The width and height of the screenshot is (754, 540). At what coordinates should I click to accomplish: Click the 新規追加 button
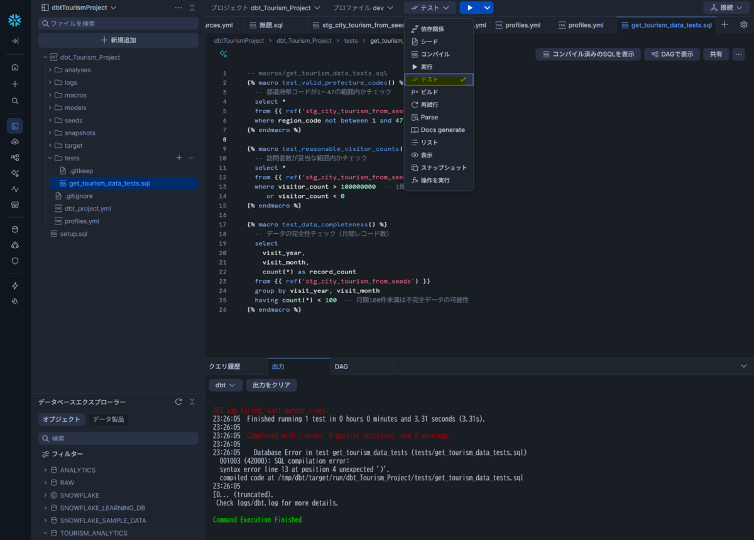pyautogui.click(x=118, y=40)
